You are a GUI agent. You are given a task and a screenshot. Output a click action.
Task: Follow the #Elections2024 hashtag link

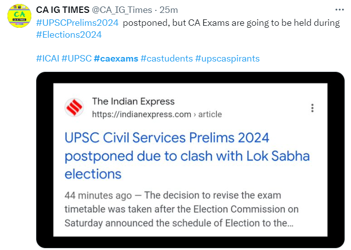(x=69, y=35)
